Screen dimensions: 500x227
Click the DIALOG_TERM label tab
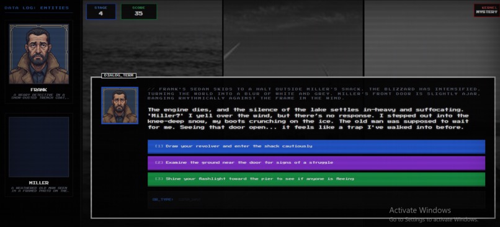click(x=118, y=76)
